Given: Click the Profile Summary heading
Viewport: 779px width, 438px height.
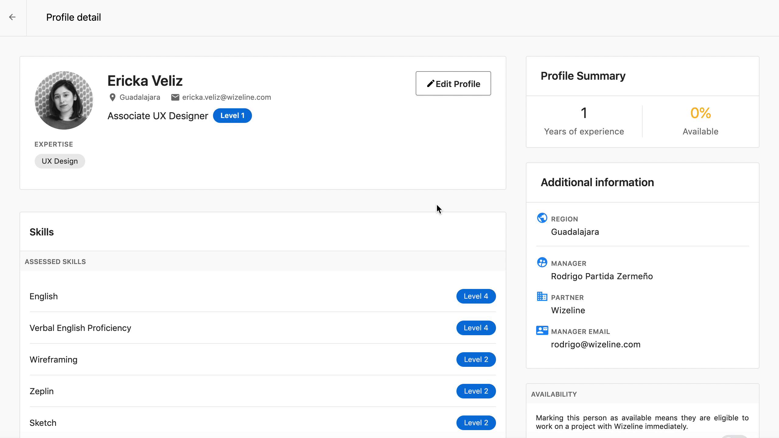Looking at the screenshot, I should click(x=583, y=76).
